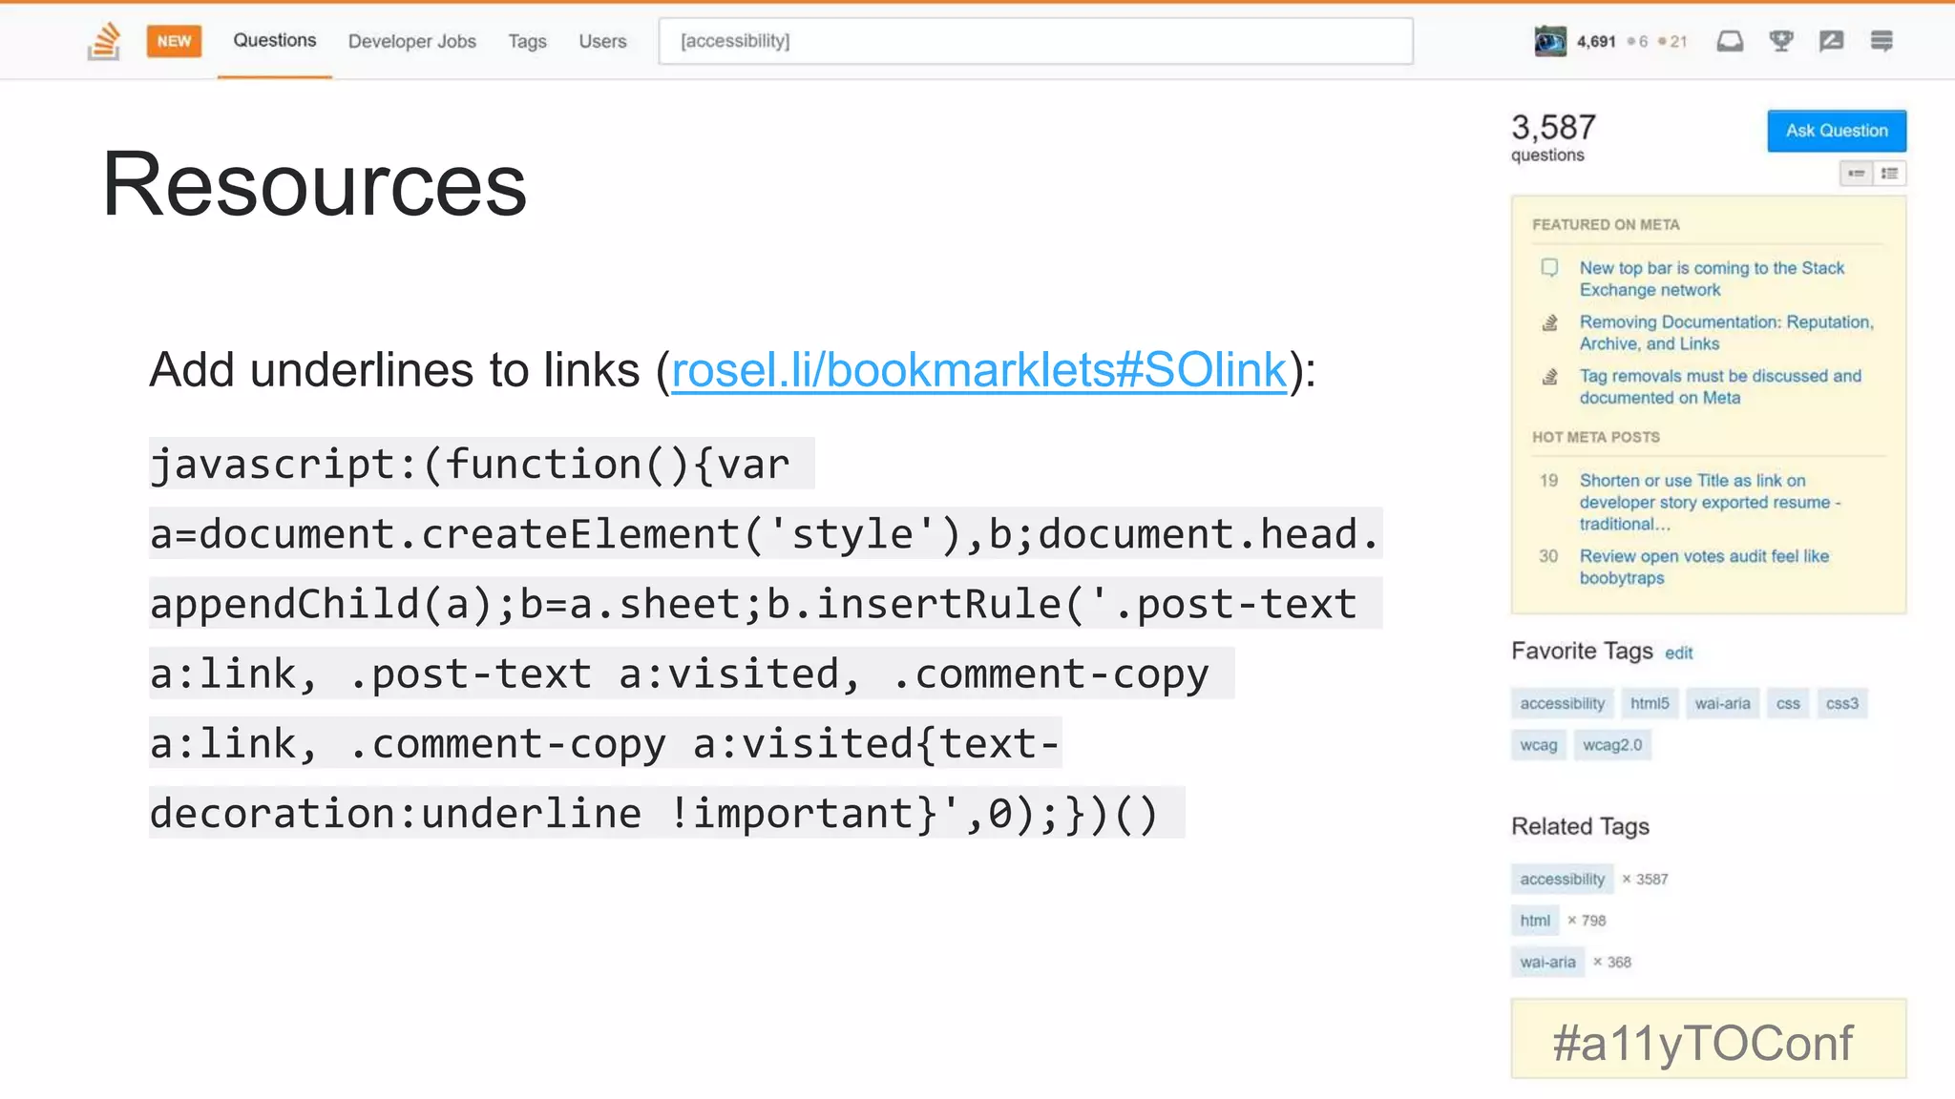Go to the Tags tab
The height and width of the screenshot is (1099, 1955).
pyautogui.click(x=527, y=41)
